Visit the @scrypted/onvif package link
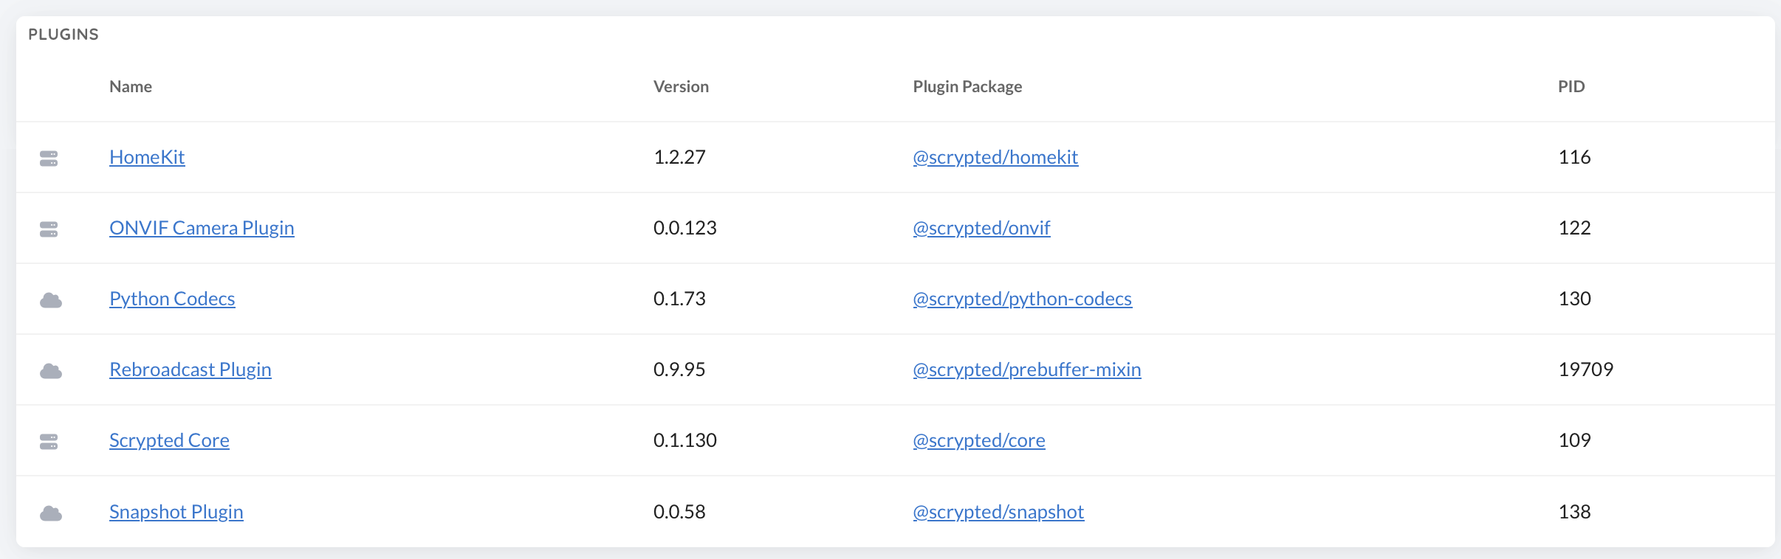This screenshot has height=559, width=1781. [981, 228]
